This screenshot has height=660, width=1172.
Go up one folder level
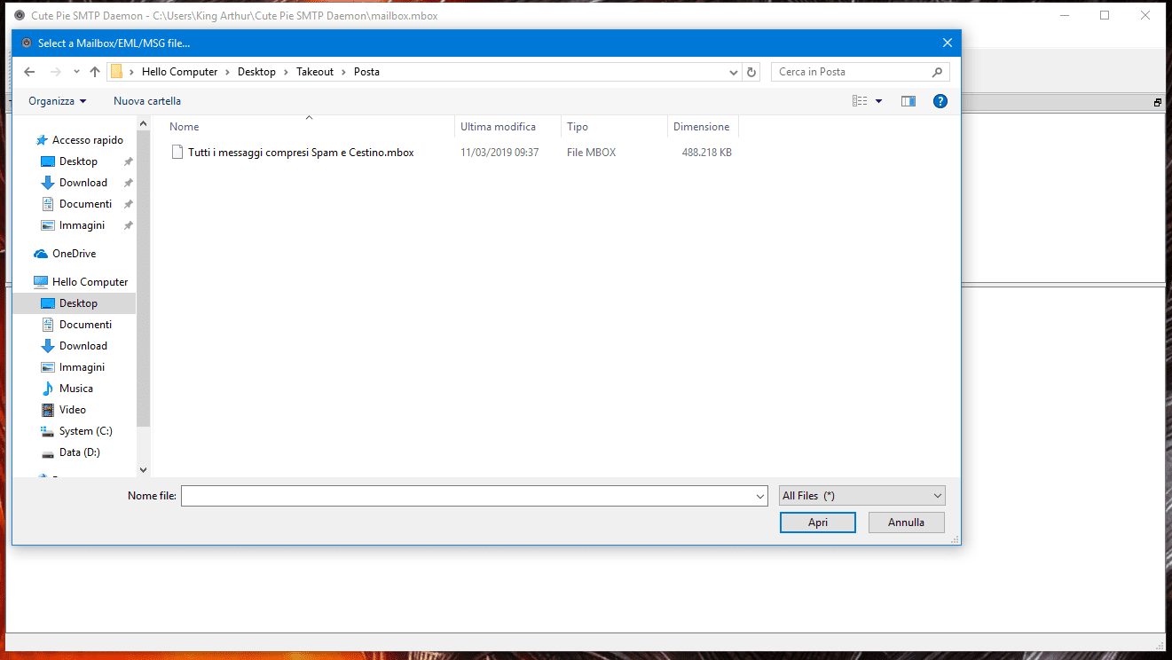[x=95, y=72]
